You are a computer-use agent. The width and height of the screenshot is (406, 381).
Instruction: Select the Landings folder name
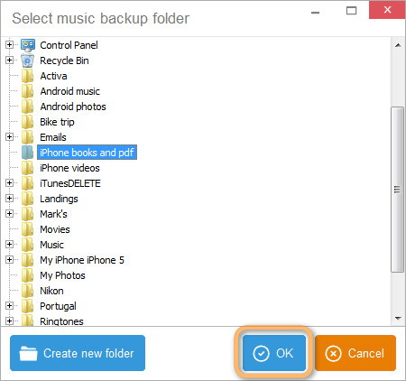[59, 199]
